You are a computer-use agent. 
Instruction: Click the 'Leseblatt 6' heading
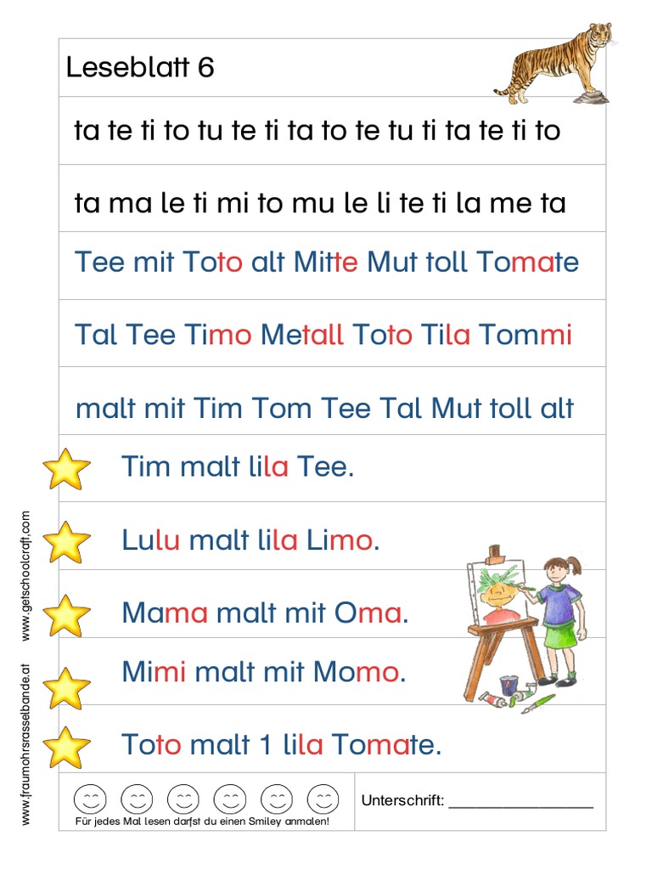[x=140, y=68]
